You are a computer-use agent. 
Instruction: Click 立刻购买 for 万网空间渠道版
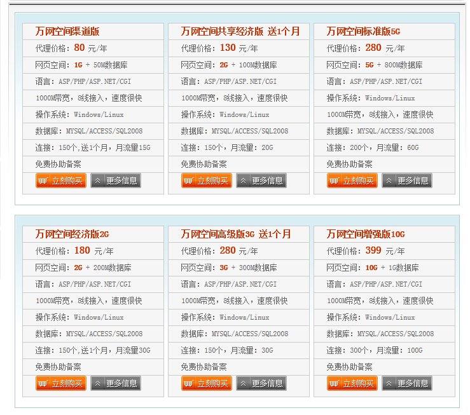[61, 180]
